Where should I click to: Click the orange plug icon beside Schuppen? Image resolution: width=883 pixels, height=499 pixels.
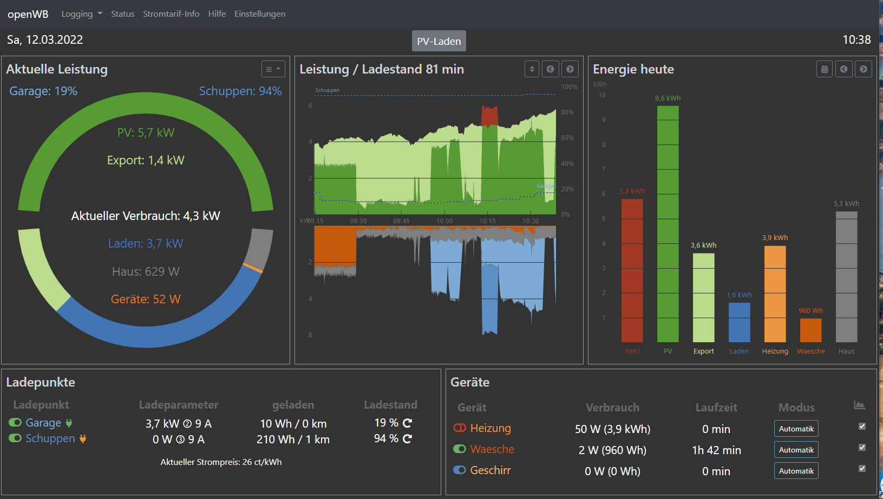(x=83, y=438)
